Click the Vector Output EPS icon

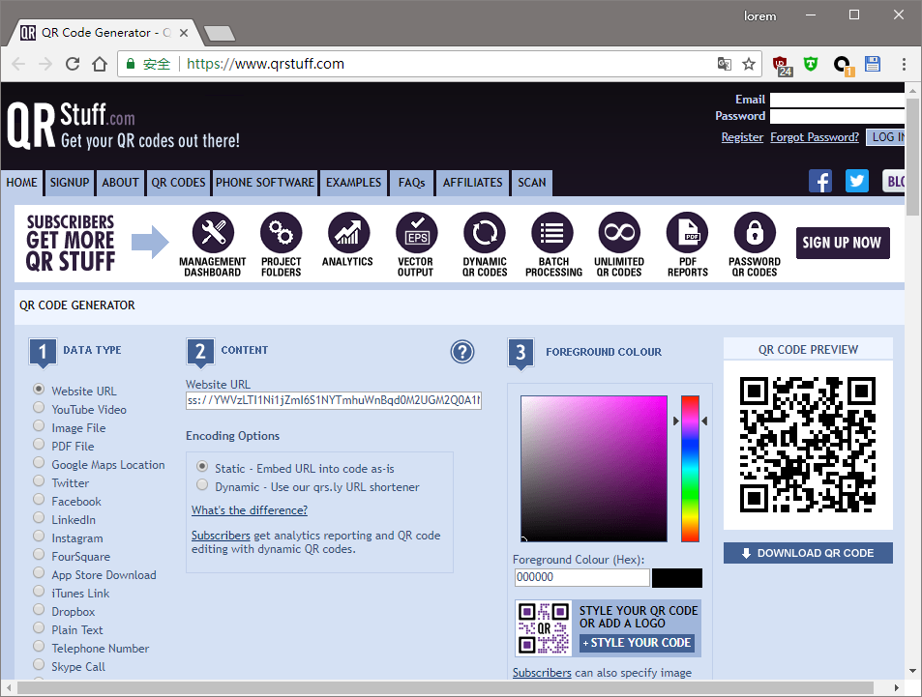point(416,233)
